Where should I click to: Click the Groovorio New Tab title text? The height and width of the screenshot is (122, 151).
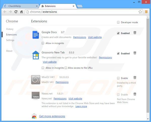pos(53,52)
